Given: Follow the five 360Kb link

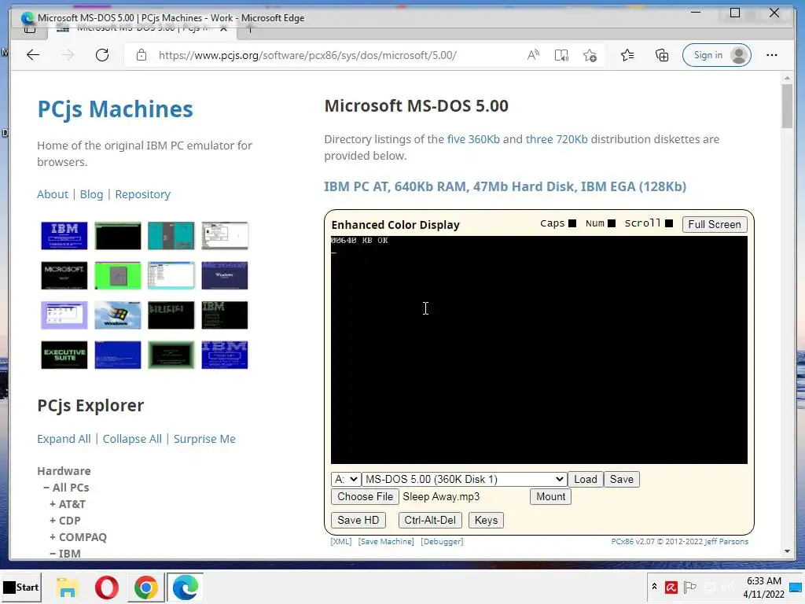Looking at the screenshot, I should [473, 139].
